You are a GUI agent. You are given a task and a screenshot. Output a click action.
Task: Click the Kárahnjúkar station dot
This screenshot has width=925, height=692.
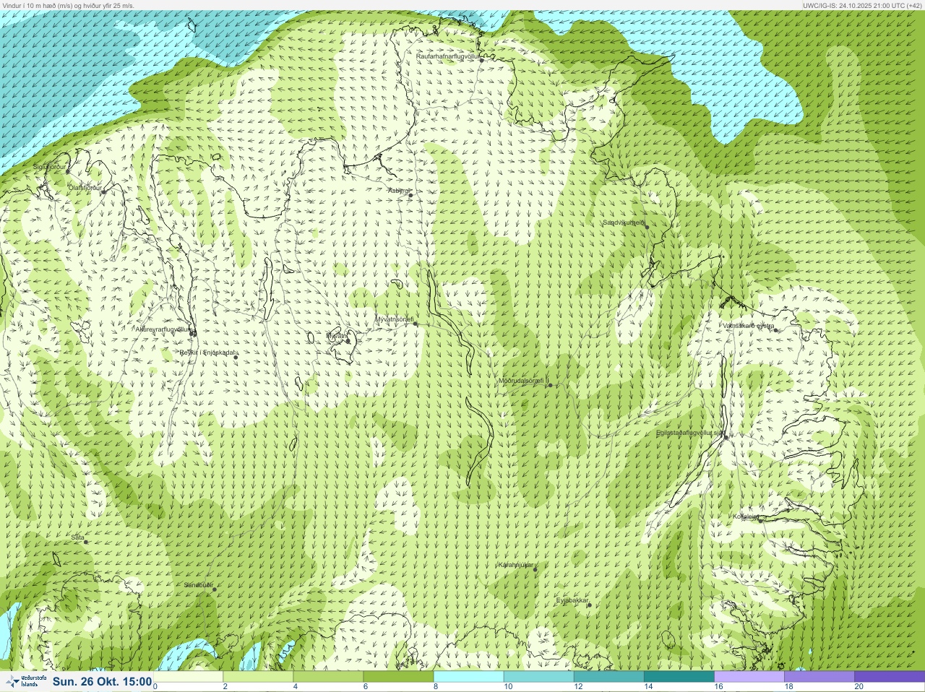pyautogui.click(x=535, y=569)
